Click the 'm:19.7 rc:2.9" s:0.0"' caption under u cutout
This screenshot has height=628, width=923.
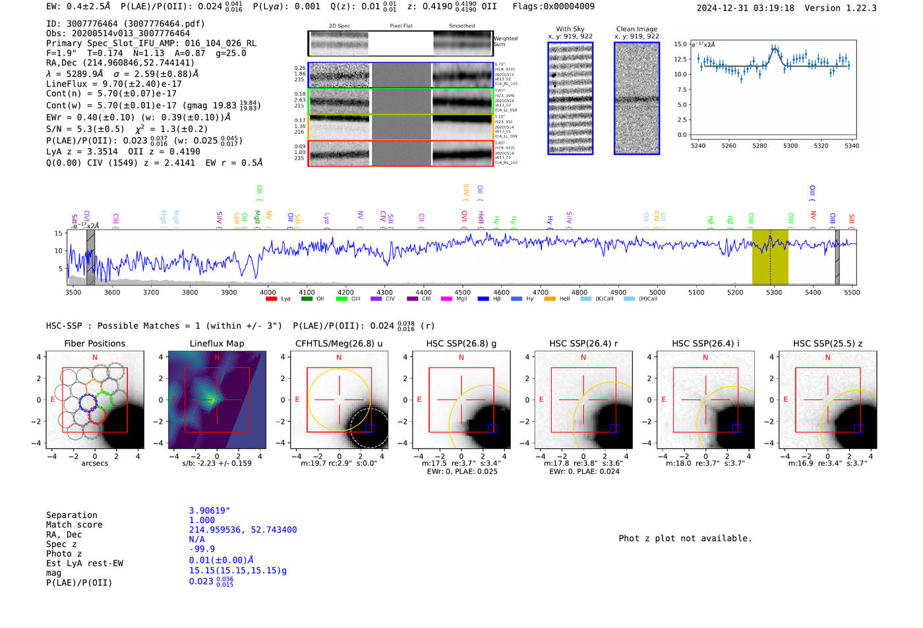[x=339, y=463]
